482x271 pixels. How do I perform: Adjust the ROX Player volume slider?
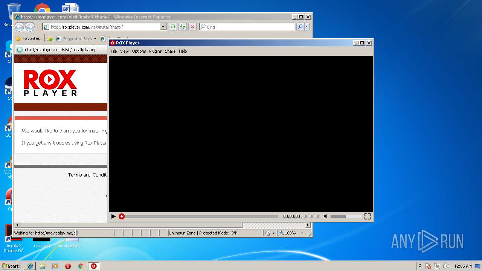pyautogui.click(x=346, y=216)
